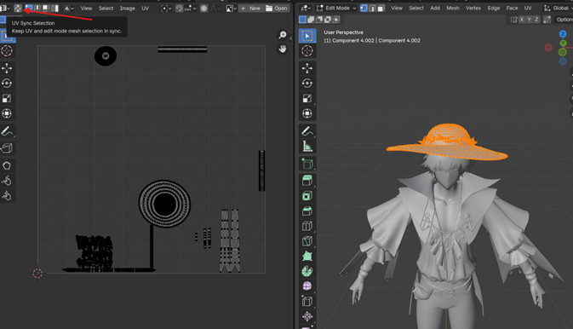
Task: Enable face select mode in 3D viewport
Action: click(x=381, y=8)
